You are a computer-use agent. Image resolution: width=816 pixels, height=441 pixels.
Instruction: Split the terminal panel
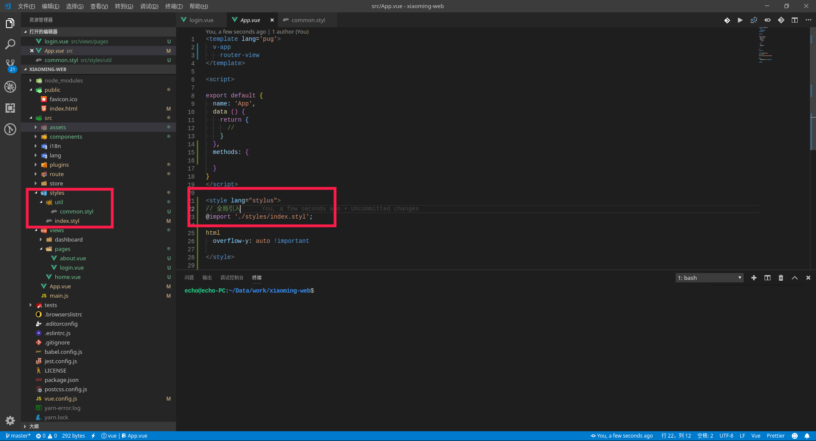click(x=768, y=278)
